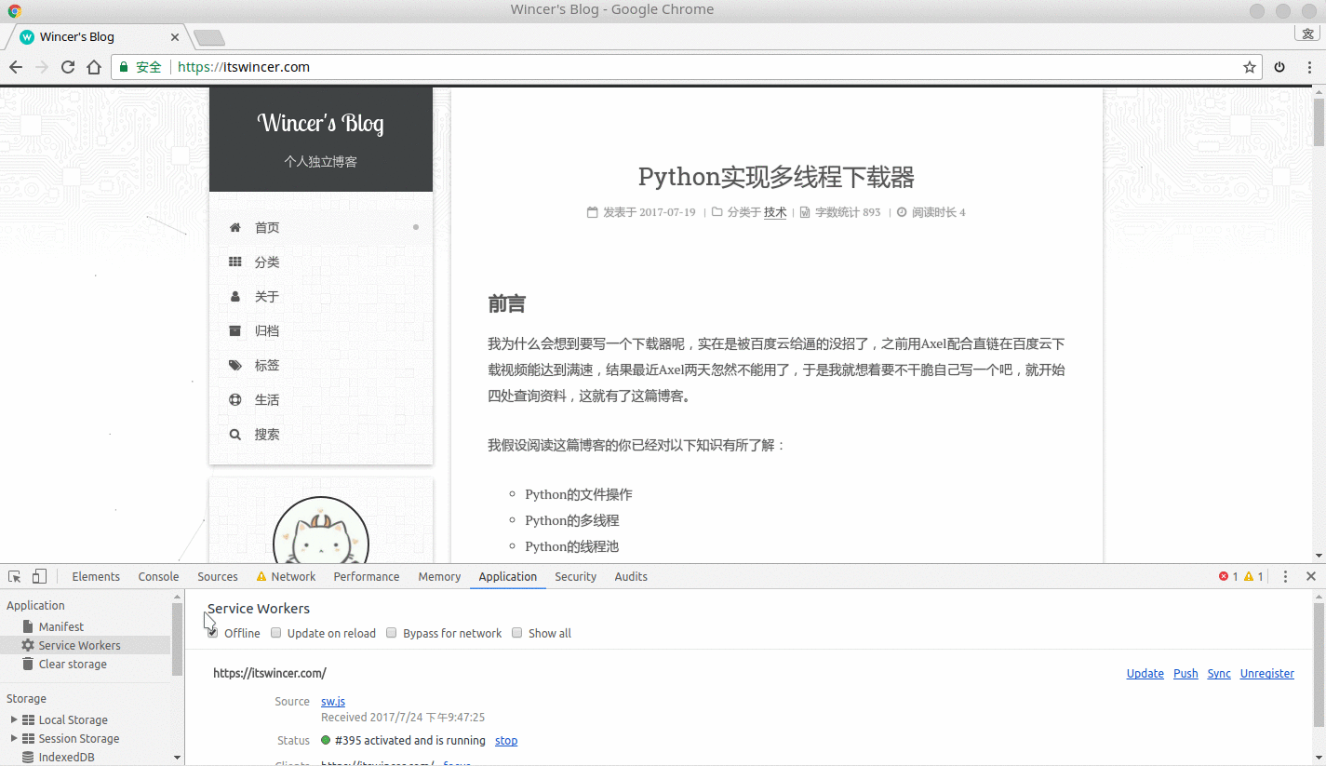This screenshot has height=766, width=1326.
Task: Click the tags icon next to 标签
Action: (x=235, y=365)
